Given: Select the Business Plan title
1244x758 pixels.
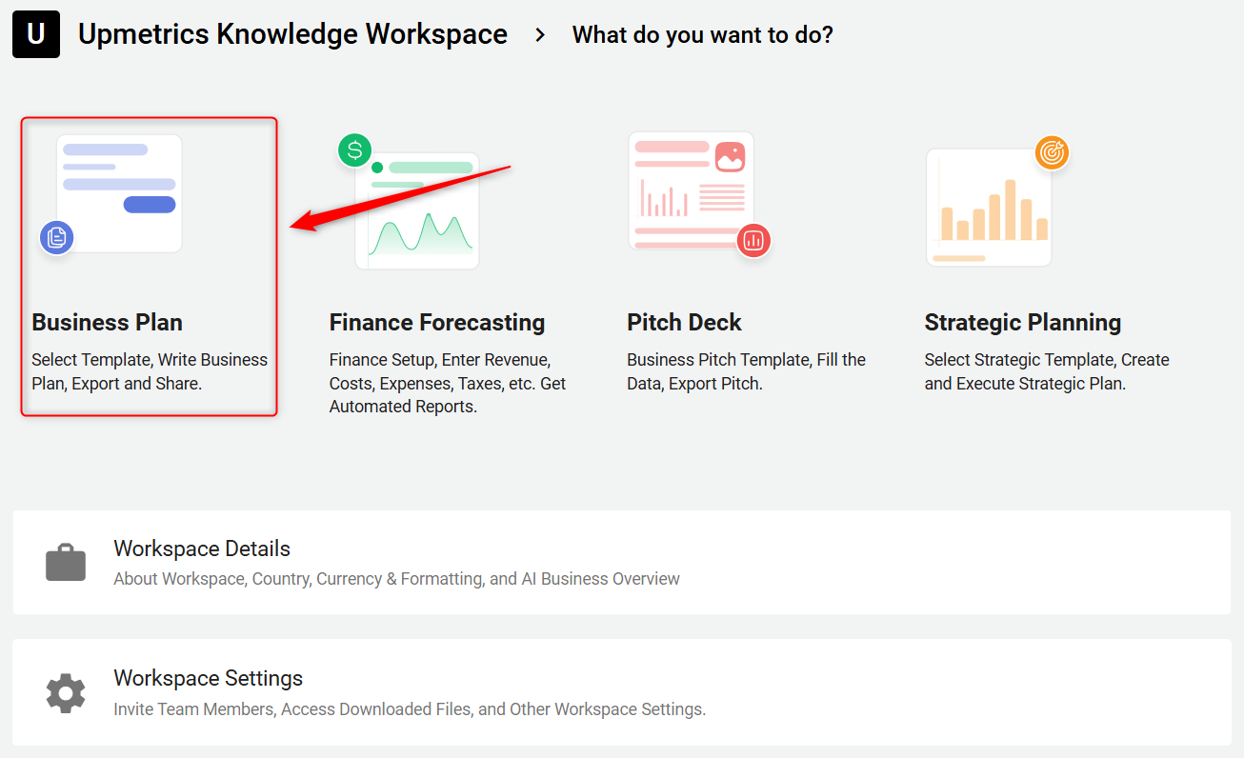Looking at the screenshot, I should [x=108, y=322].
